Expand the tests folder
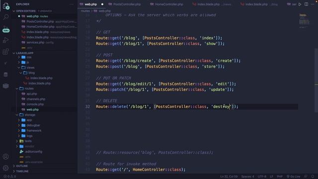This screenshot has width=318, height=179. pyautogui.click(x=28, y=141)
